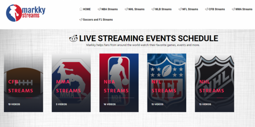Click the large Reddit mascot in the schedule heading
The width and height of the screenshot is (255, 127).
pyautogui.click(x=73, y=38)
